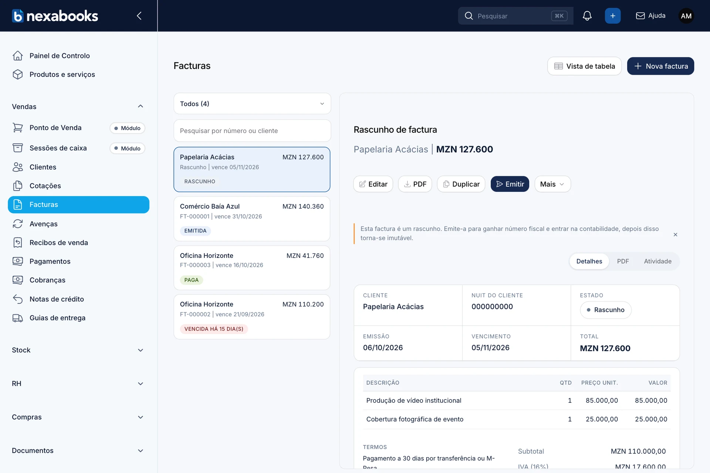The image size is (710, 473).
Task: Switch to the PDF tab
Action: coord(623,261)
